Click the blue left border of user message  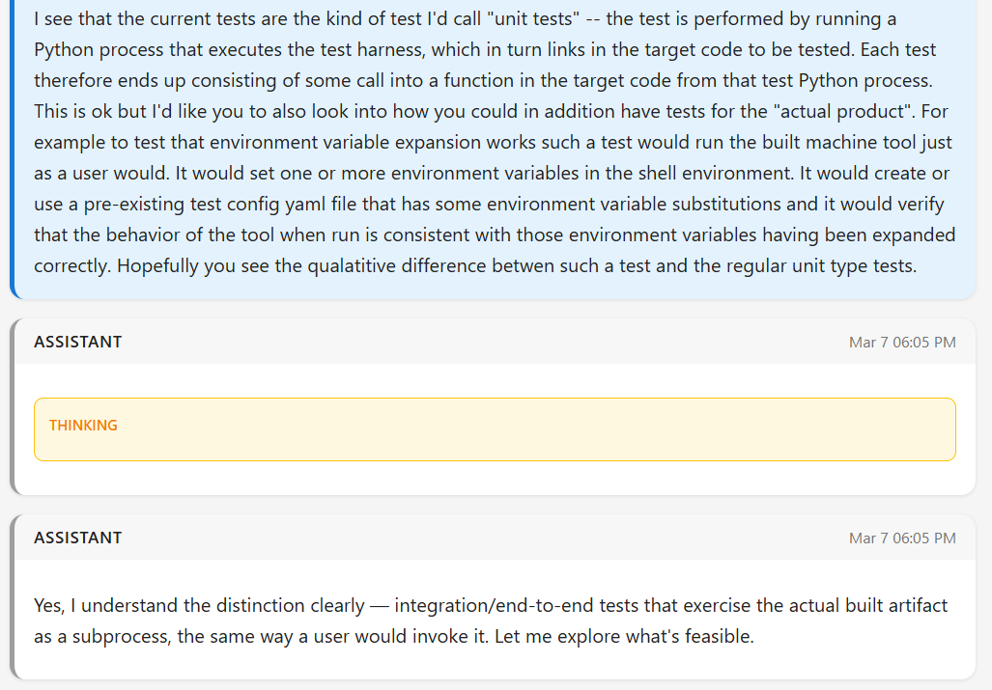coord(13,145)
